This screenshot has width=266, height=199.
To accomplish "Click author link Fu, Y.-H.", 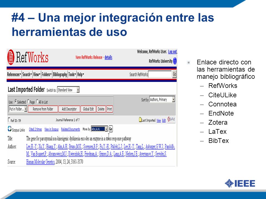I will tap(104, 146).
